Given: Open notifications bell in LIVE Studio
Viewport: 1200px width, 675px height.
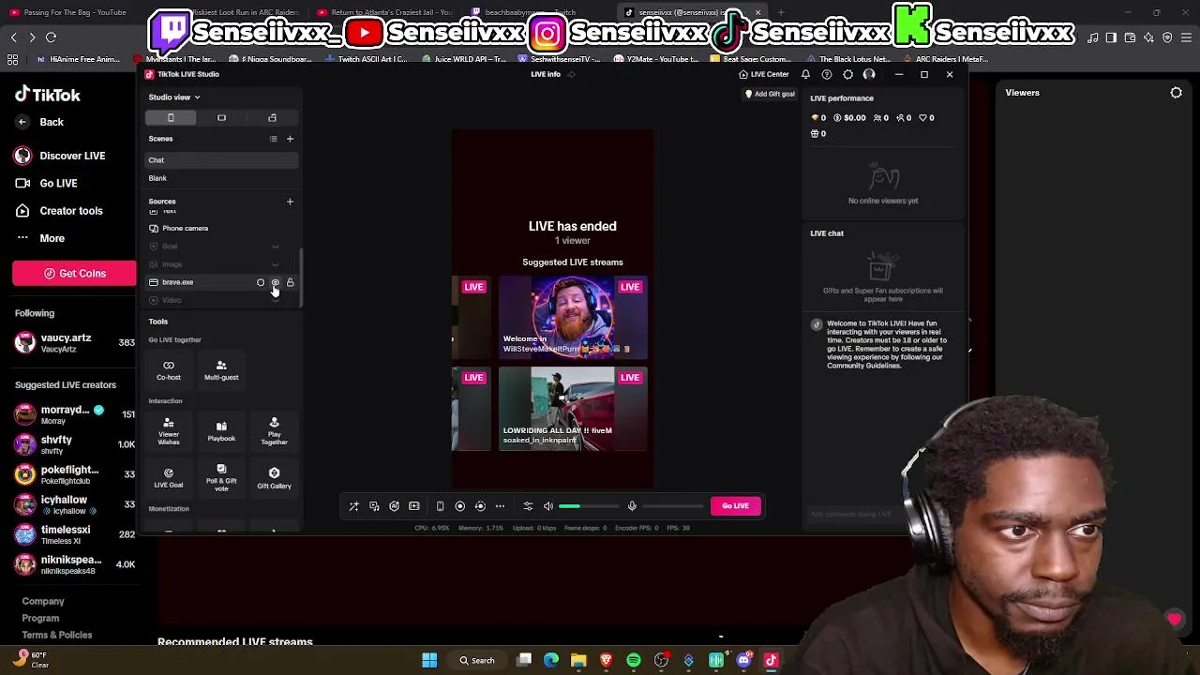Looking at the screenshot, I should click(x=805, y=74).
